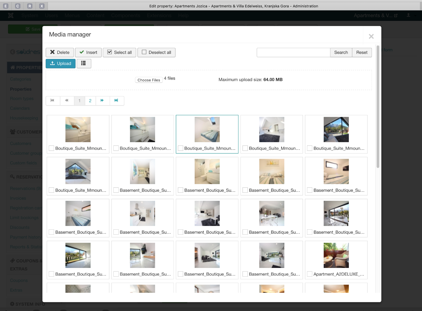Viewport: 422px width, 311px height.
Task: Tick checkbox of first Basement_Boutique image
Action: (x=116, y=190)
